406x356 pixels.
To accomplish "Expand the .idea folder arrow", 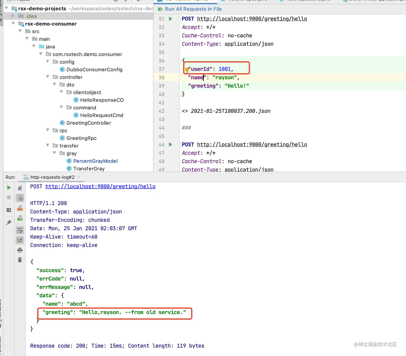I will [x=13, y=16].
